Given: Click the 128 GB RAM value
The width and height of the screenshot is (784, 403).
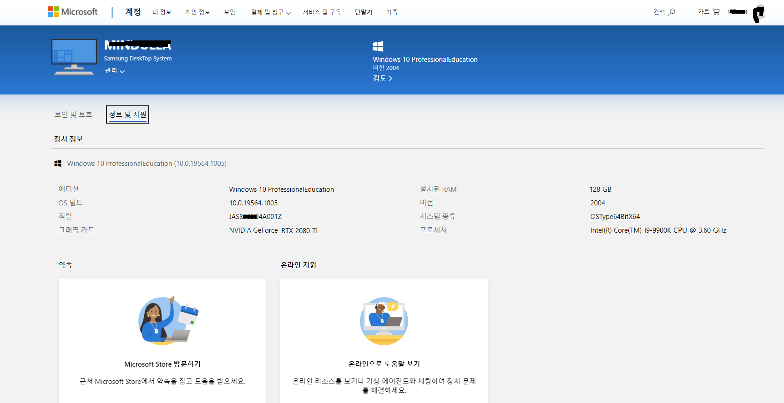Looking at the screenshot, I should 601,189.
